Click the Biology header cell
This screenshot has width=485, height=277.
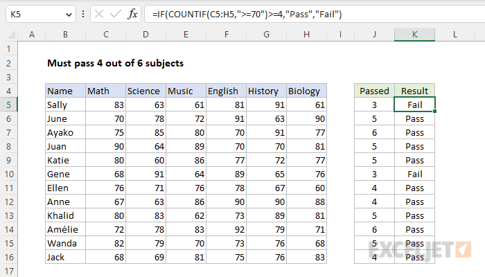pyautogui.click(x=306, y=91)
